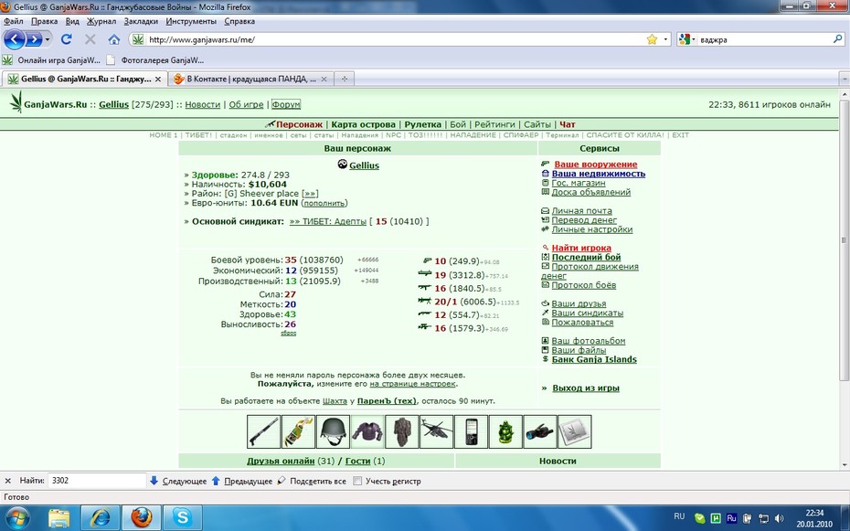Click the shotgun weapon inventory icon
Image resolution: width=850 pixels, height=531 pixels.
(263, 431)
